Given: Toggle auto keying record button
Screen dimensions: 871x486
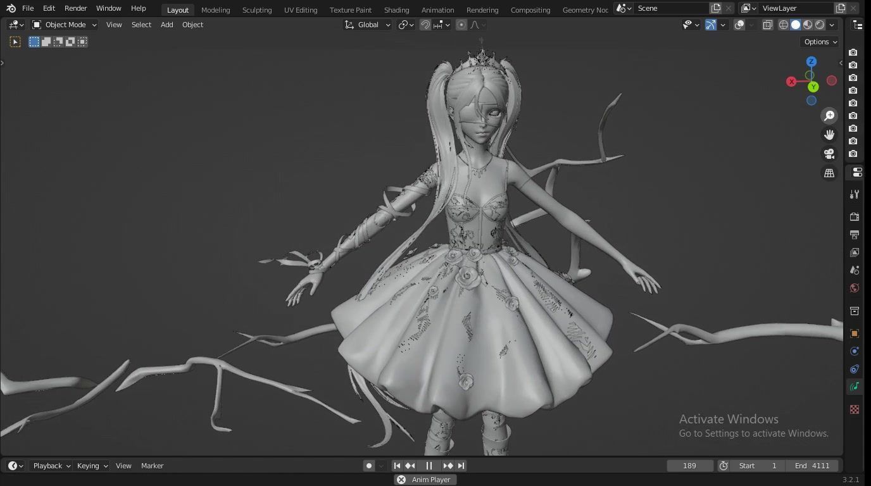Looking at the screenshot, I should pos(369,466).
